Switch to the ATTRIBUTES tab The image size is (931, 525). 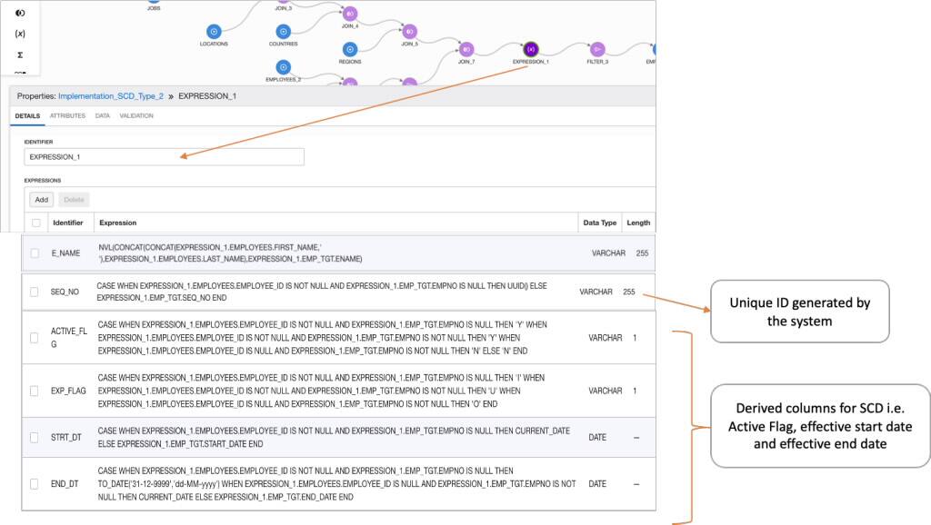[67, 115]
